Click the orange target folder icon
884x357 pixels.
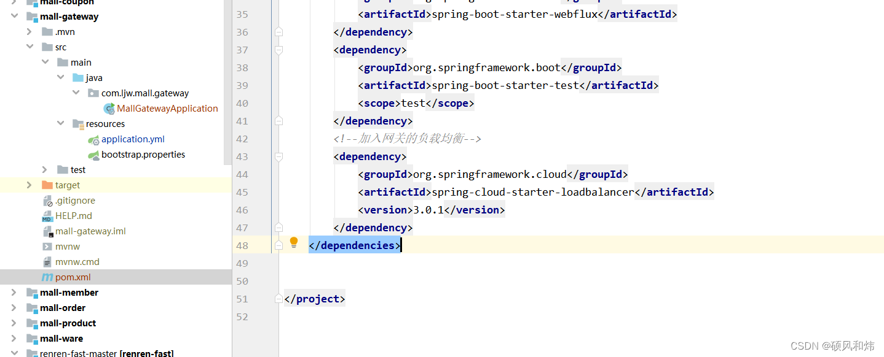click(47, 185)
